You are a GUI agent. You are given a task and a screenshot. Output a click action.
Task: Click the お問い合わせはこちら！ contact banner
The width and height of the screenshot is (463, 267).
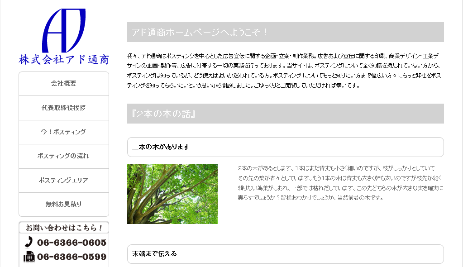click(63, 228)
